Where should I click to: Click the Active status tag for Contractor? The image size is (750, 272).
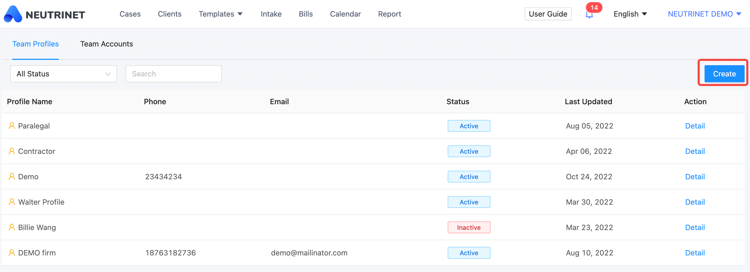point(469,151)
